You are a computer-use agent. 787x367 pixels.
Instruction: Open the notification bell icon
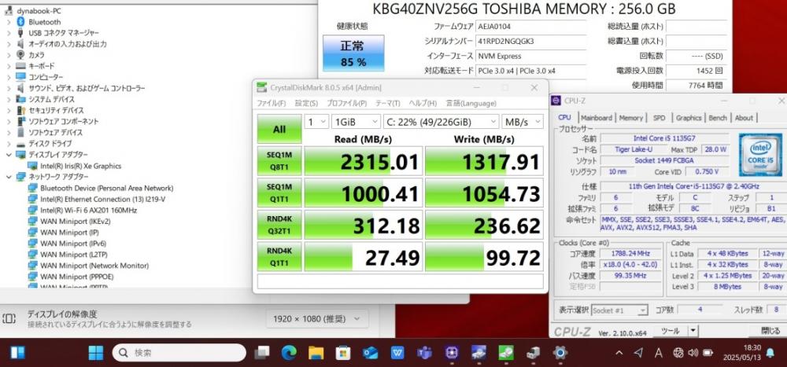770,353
